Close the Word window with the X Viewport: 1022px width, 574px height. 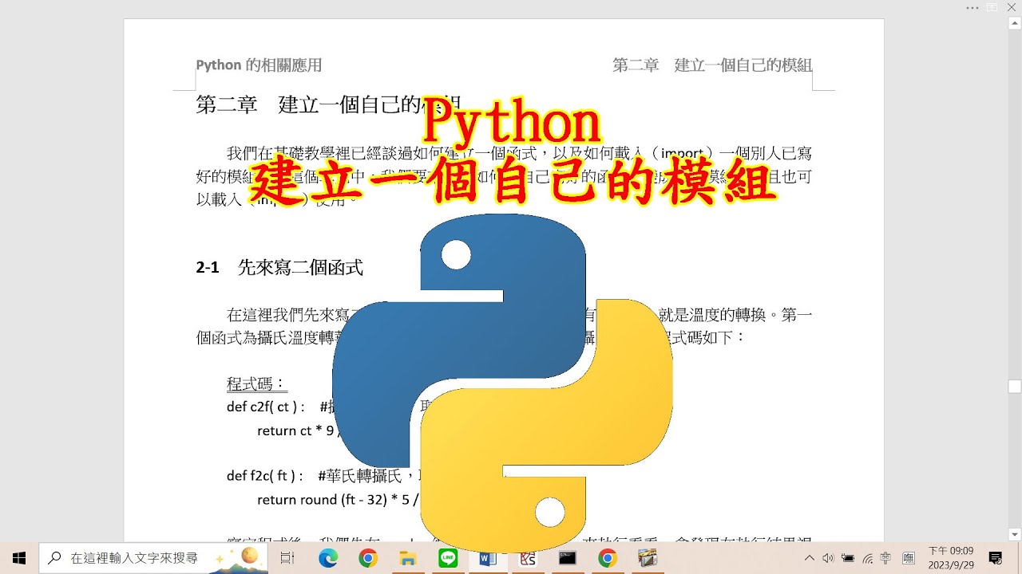tap(1013, 7)
